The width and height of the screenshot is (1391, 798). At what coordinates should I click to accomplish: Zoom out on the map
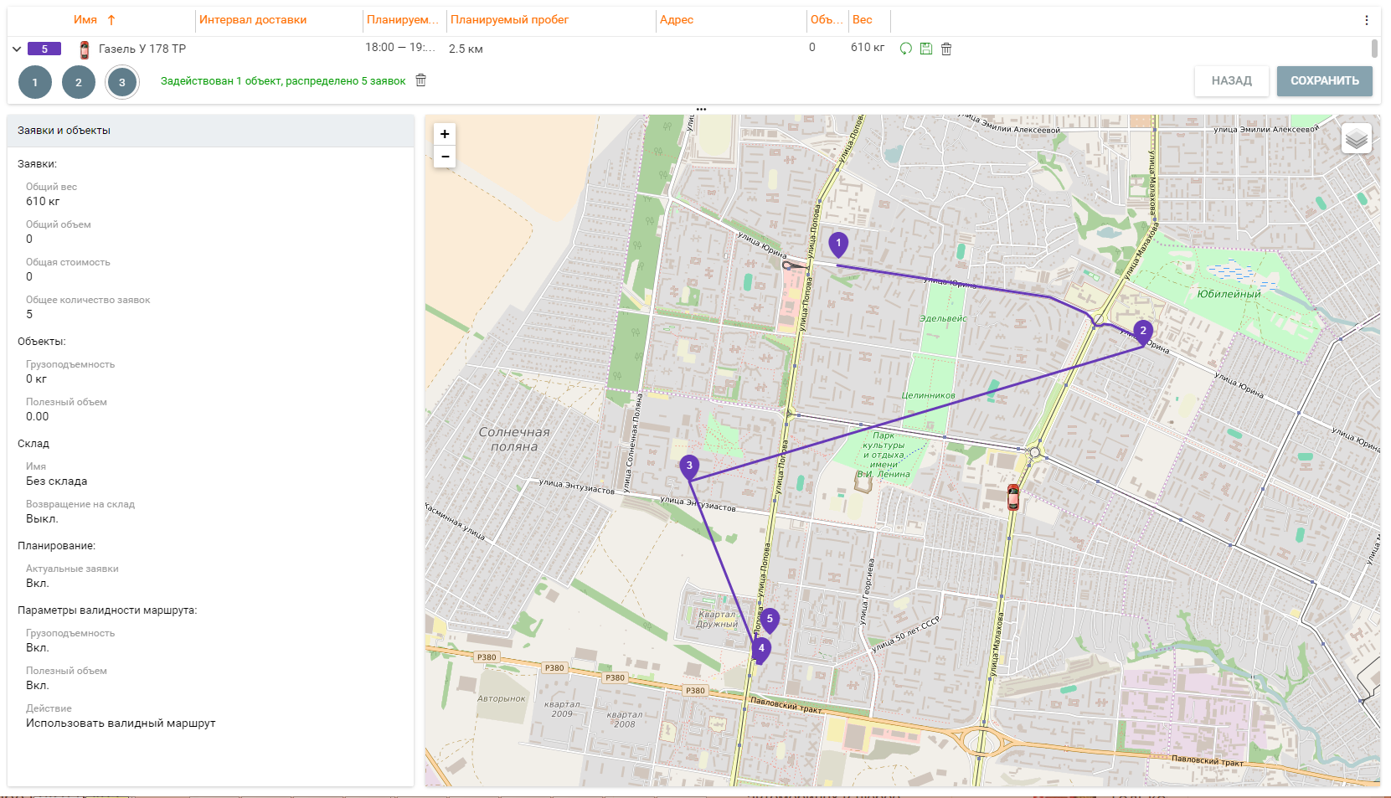click(445, 157)
